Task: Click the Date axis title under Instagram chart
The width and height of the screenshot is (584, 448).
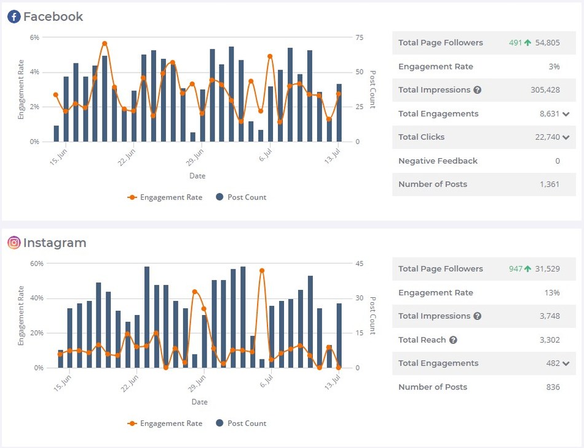Action: click(x=200, y=402)
